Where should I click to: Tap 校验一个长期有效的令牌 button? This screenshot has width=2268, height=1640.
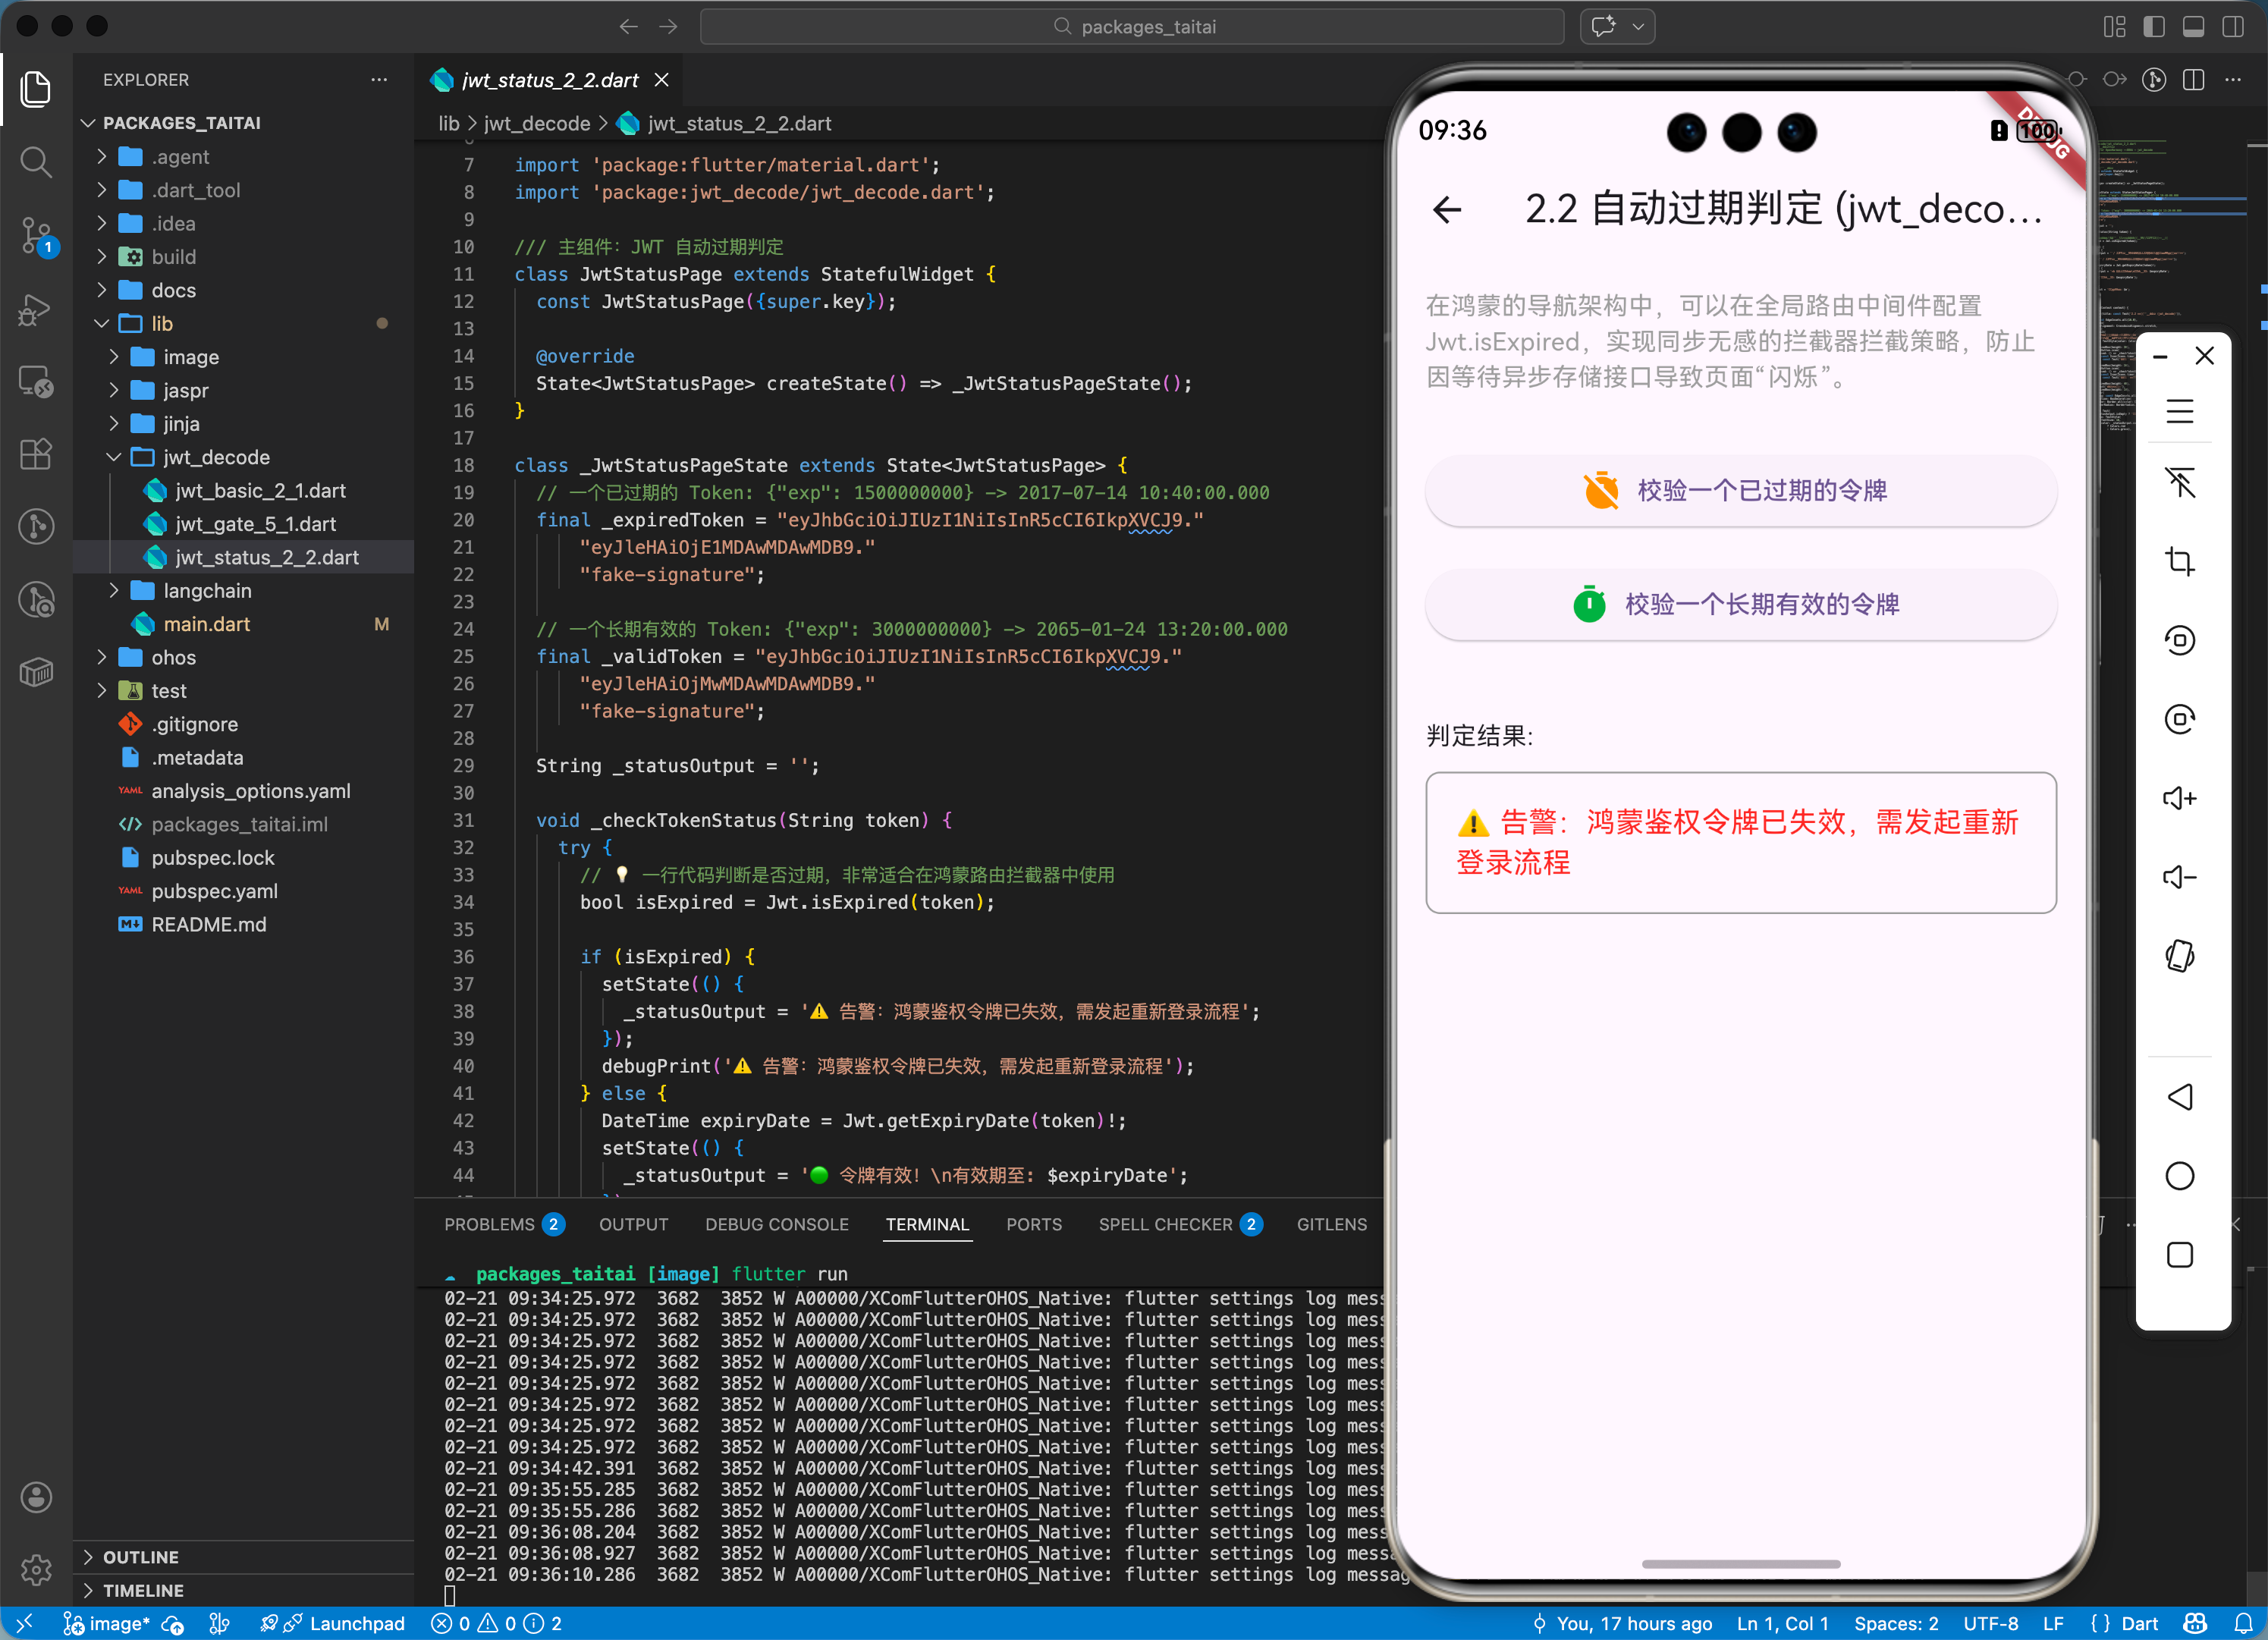tap(1740, 604)
